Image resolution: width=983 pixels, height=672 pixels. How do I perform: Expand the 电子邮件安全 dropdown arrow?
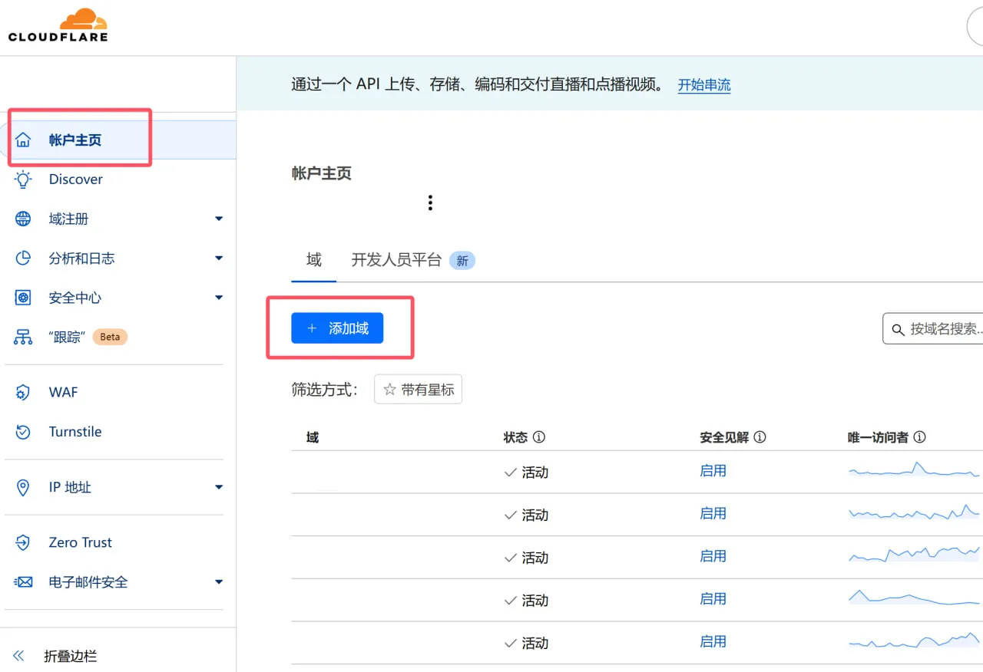(219, 582)
